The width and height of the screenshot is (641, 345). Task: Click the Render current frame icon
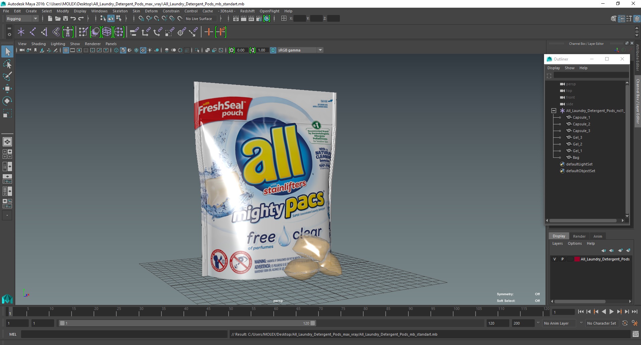click(x=243, y=19)
